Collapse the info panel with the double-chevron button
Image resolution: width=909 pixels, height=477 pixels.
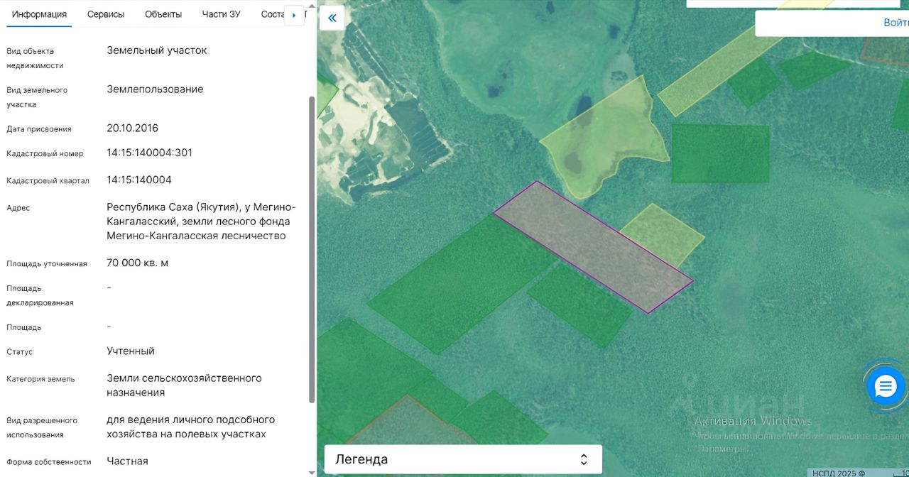[332, 18]
